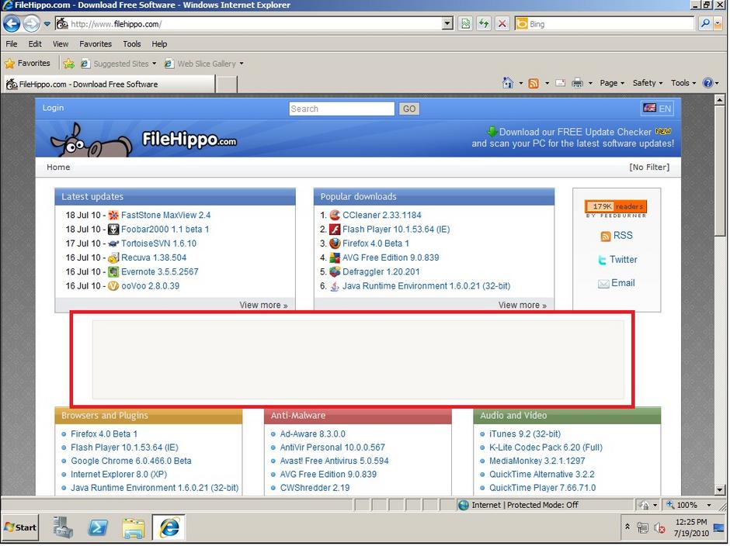
Task: Open Windows PowerShell from the taskbar
Action: click(98, 527)
